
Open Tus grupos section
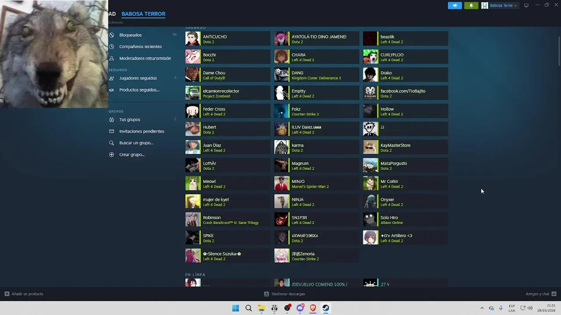click(130, 119)
